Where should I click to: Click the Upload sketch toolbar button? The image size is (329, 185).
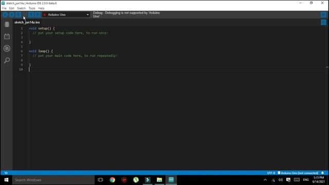click(x=12, y=14)
